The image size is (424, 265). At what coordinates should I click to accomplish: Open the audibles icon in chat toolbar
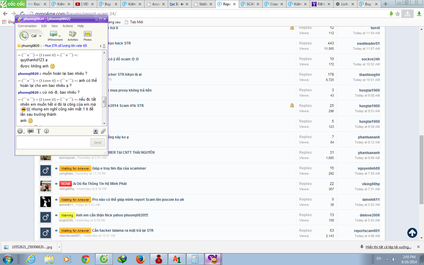[31, 131]
